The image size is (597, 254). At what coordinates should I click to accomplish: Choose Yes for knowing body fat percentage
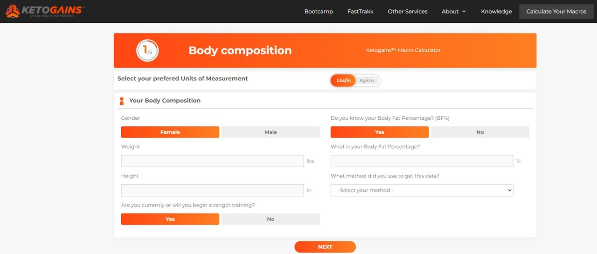(380, 132)
